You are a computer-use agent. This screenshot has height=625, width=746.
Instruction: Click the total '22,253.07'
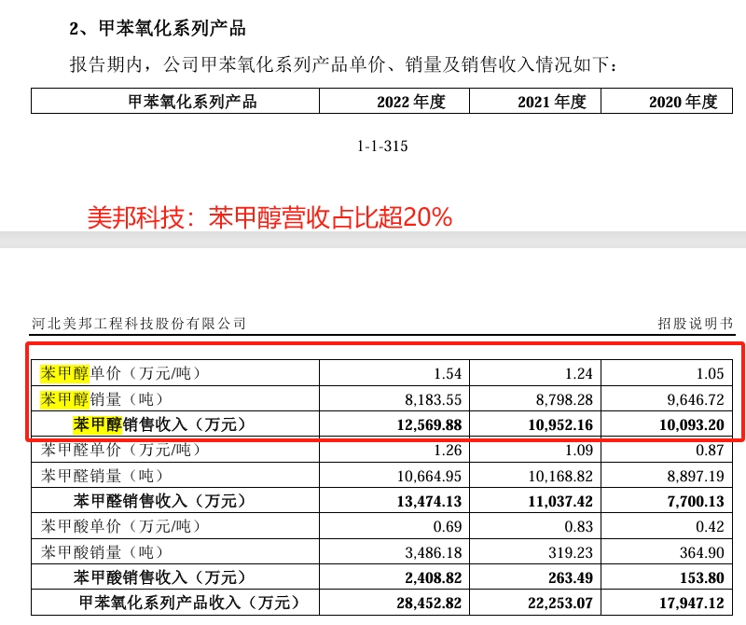(x=561, y=604)
